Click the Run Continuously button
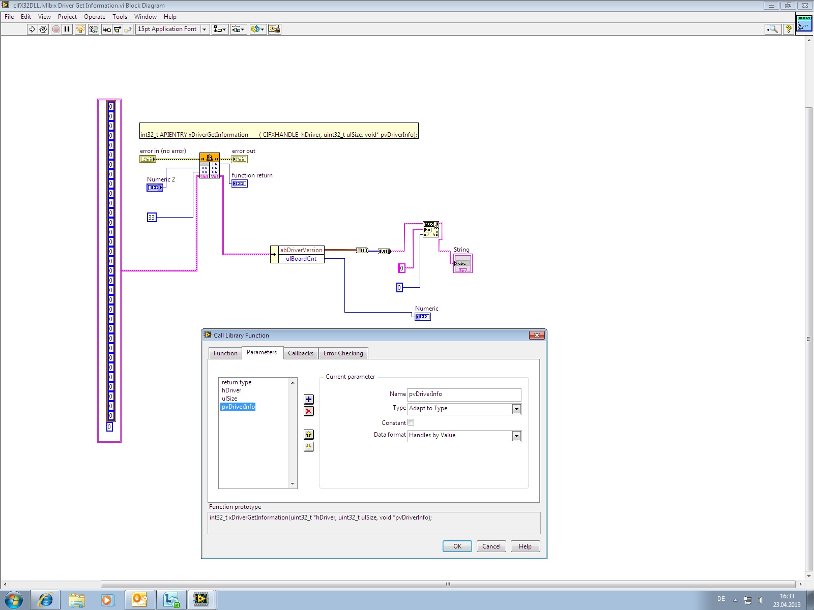 point(43,29)
